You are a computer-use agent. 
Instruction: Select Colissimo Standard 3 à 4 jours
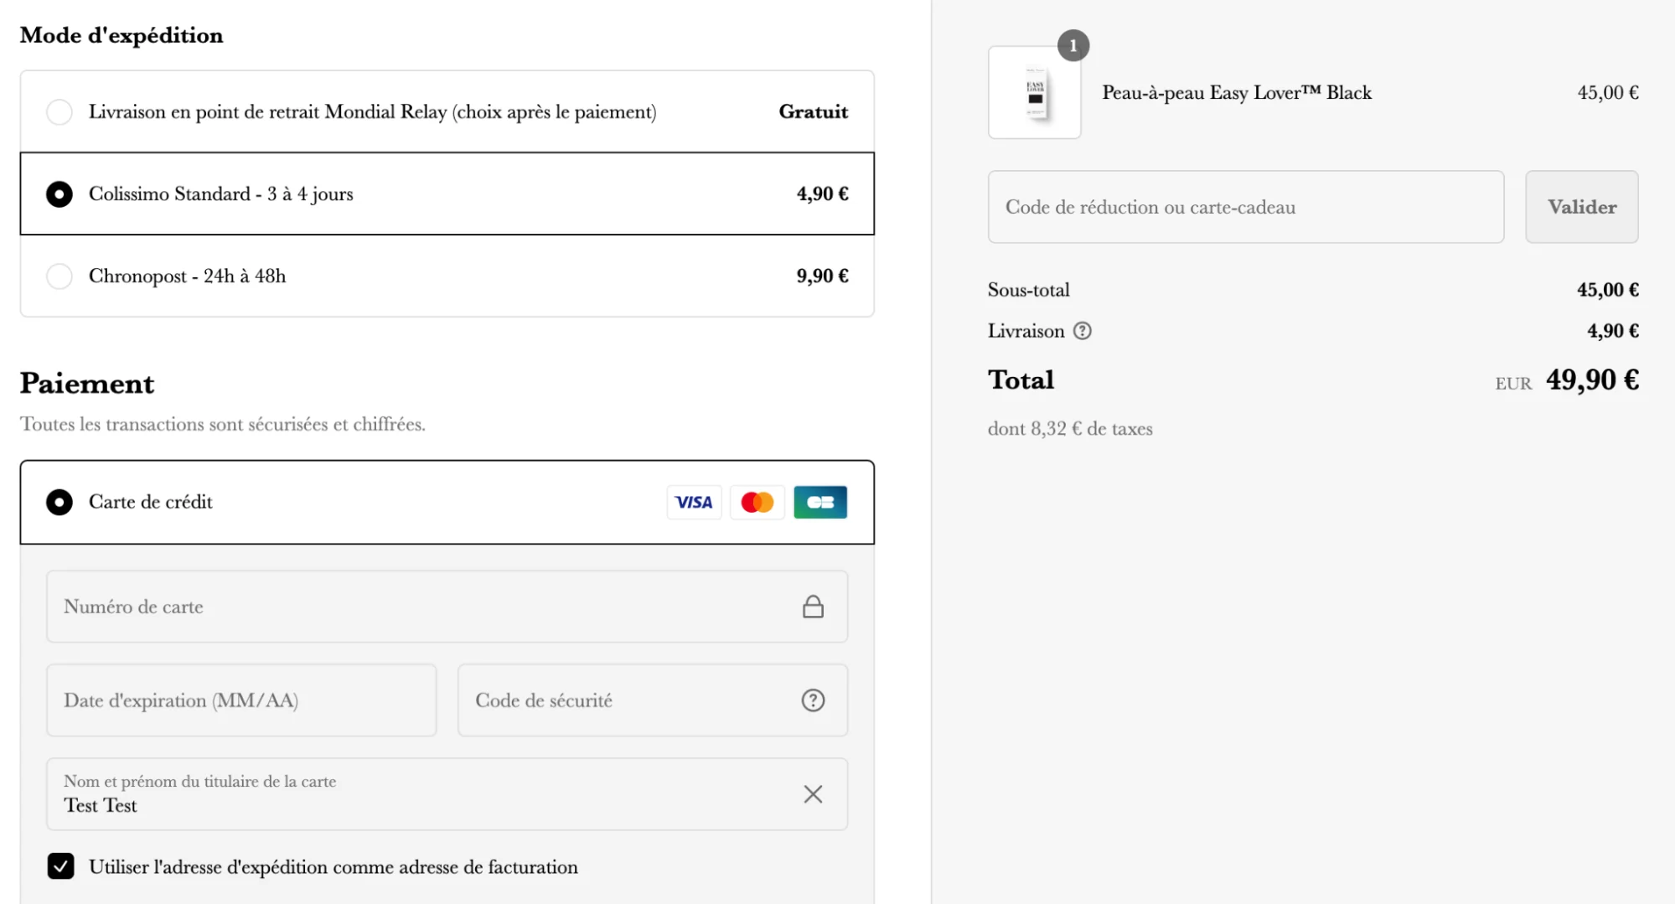59,194
